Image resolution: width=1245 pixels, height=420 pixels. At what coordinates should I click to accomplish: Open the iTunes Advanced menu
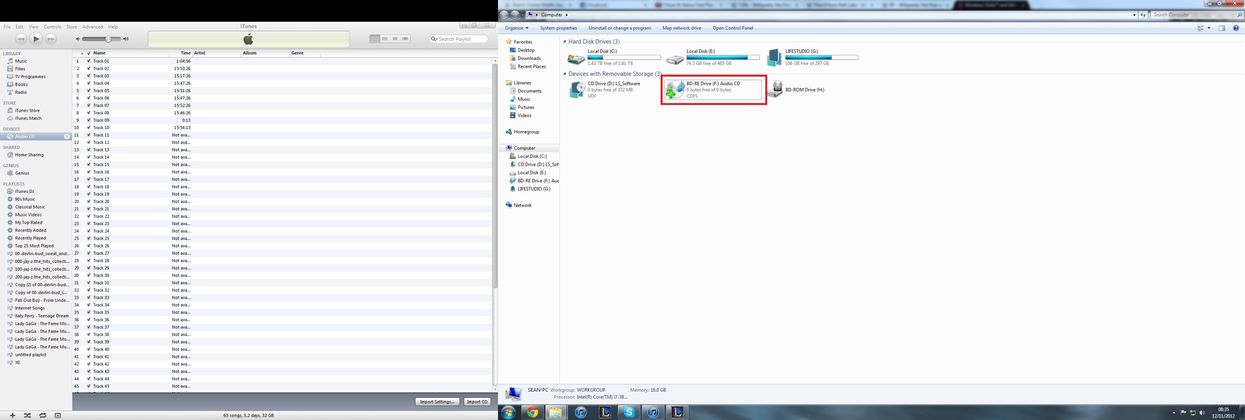(x=92, y=27)
